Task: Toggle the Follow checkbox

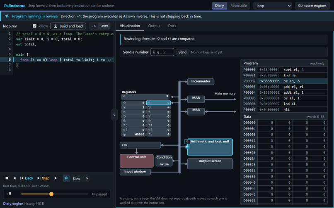Action: coord(34,26)
